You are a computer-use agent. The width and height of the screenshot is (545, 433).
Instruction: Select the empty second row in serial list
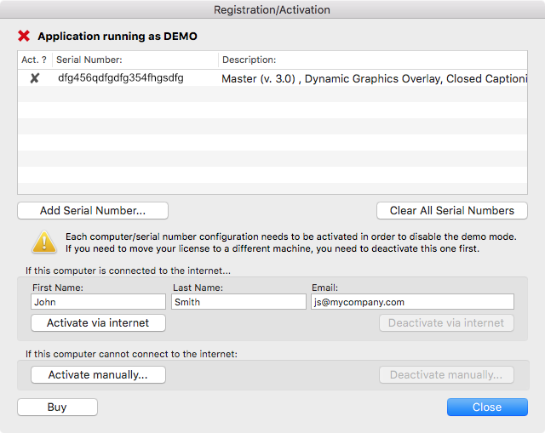coord(272,94)
